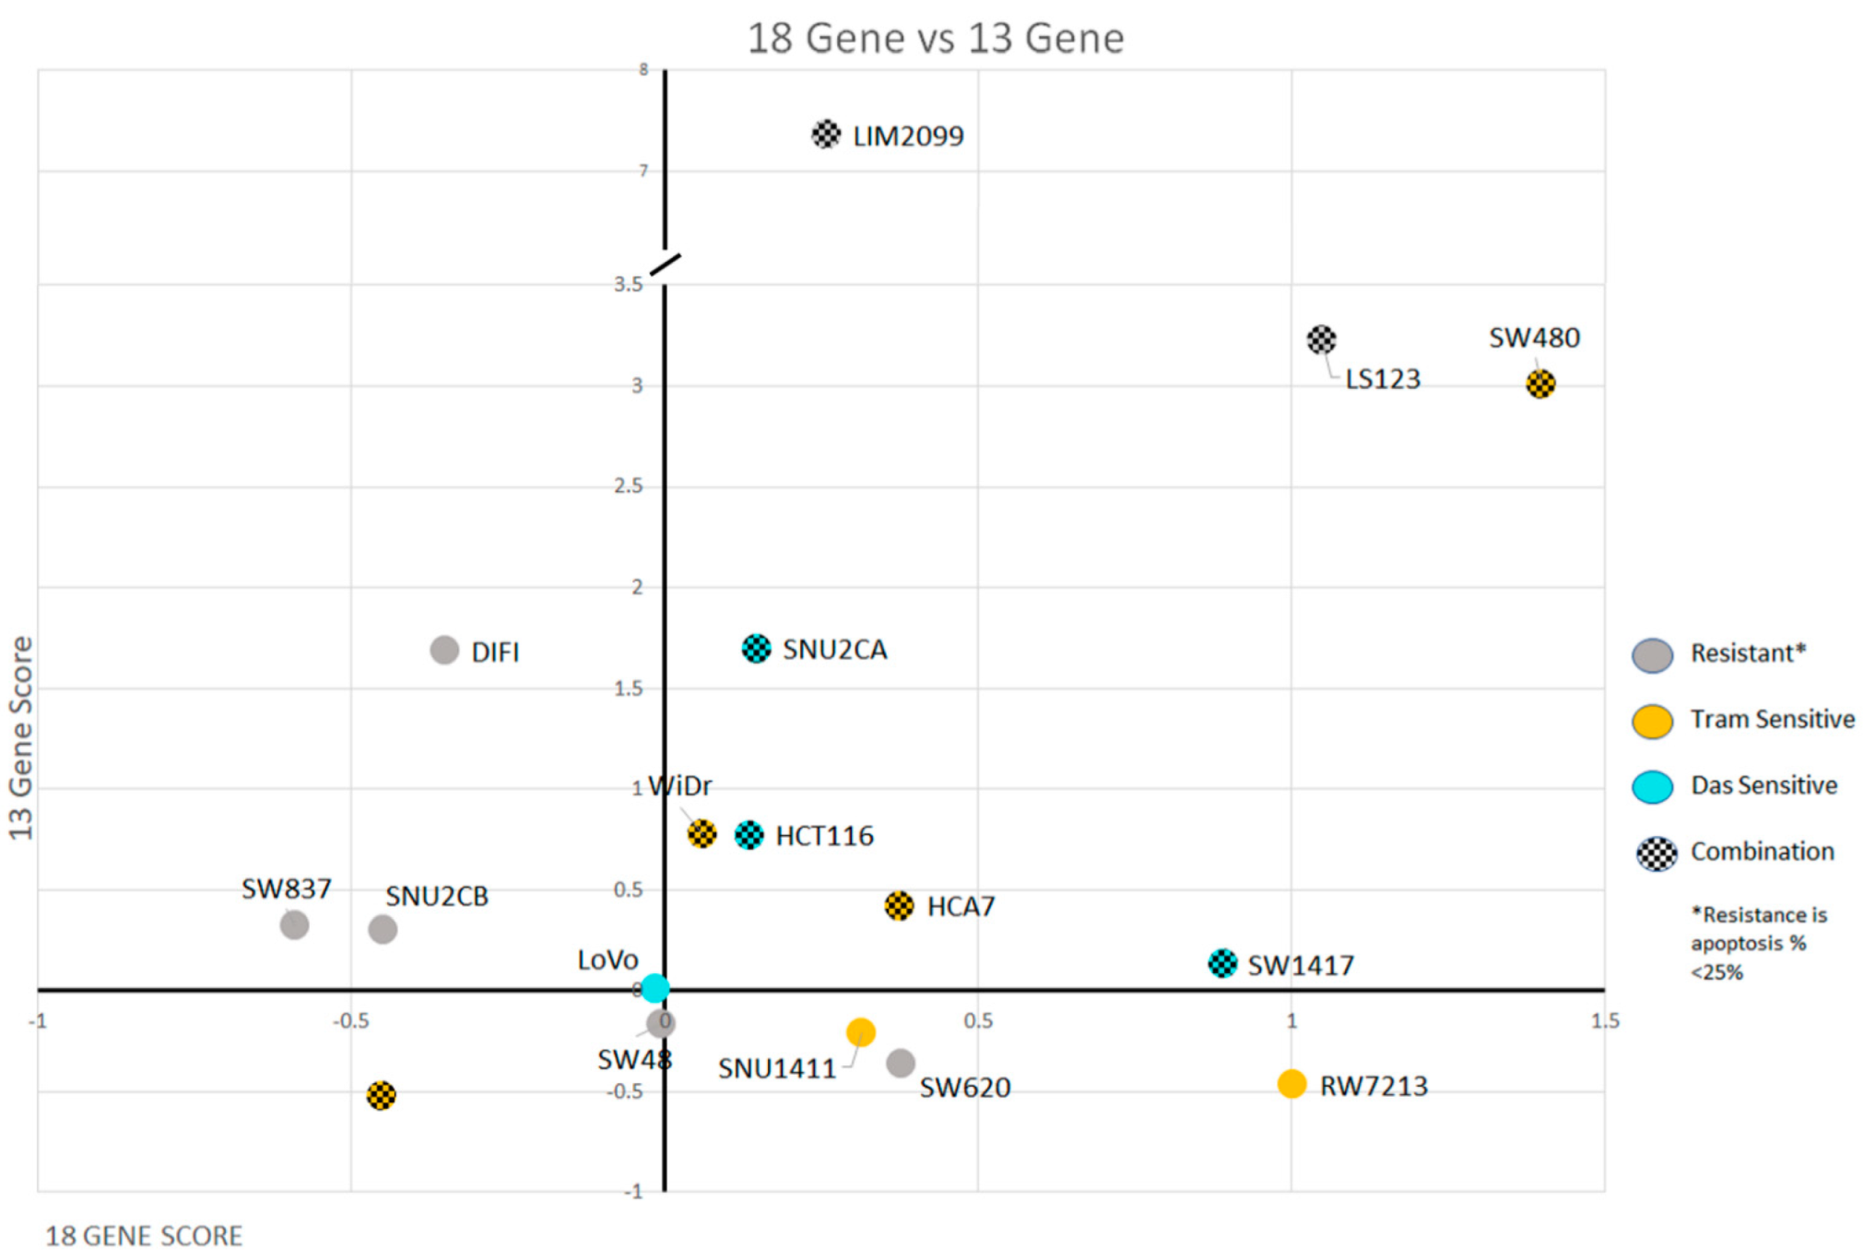The image size is (1863, 1259).
Task: Click the orange Tram Sensitive legend swatch
Action: tap(1652, 721)
